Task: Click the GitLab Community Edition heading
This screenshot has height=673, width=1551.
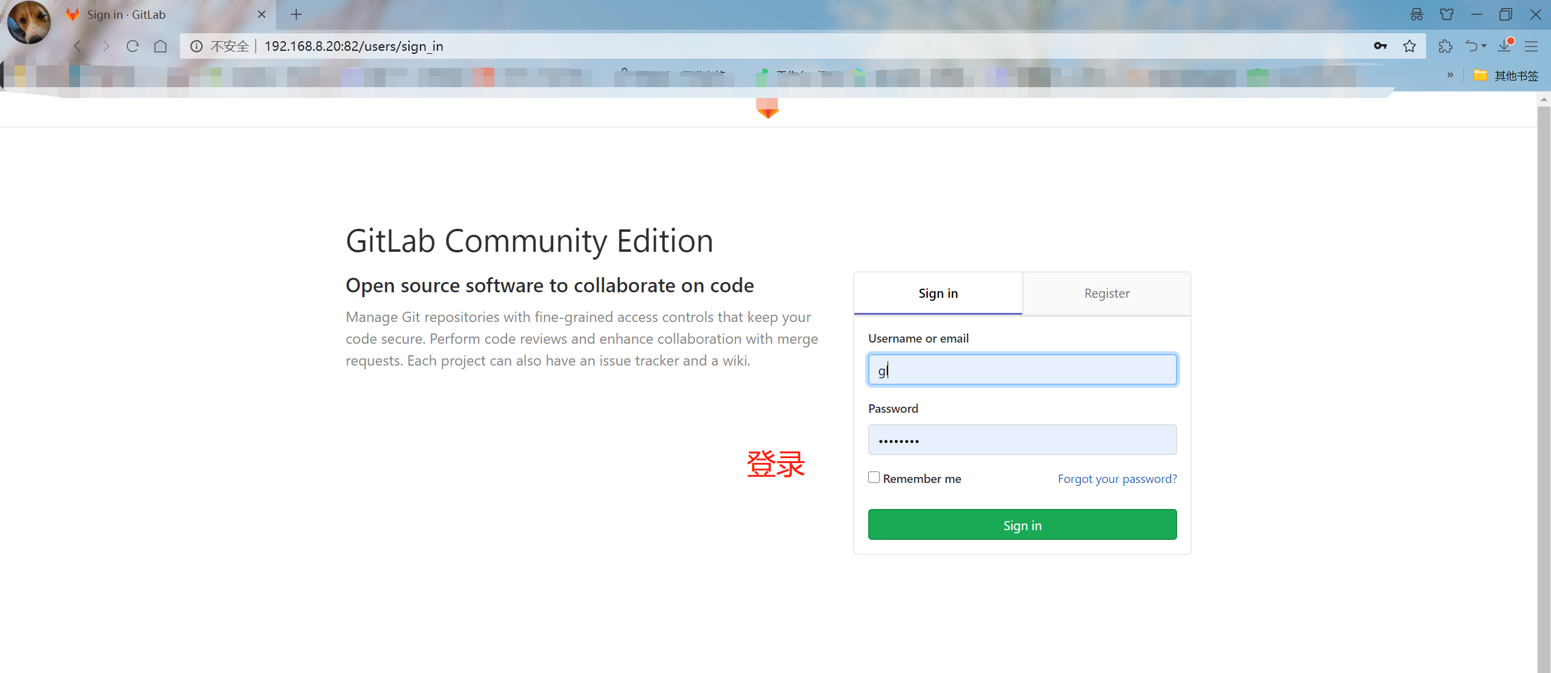Action: tap(530, 241)
